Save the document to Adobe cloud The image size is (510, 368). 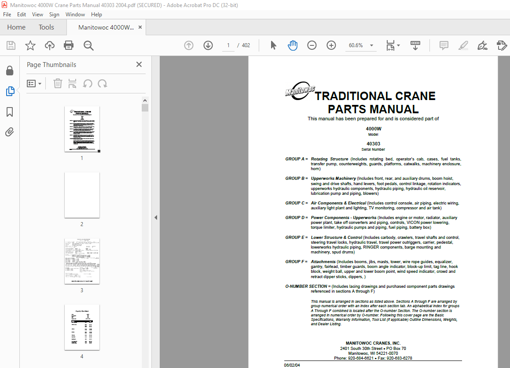[x=49, y=45]
